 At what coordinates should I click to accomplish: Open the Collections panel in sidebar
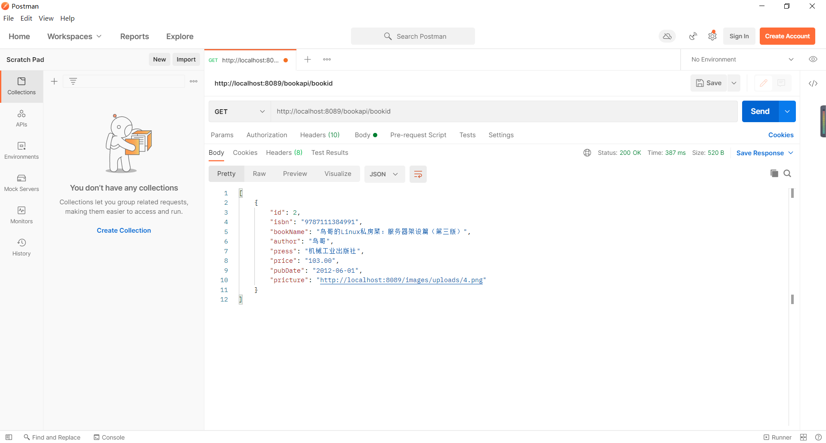(x=22, y=86)
